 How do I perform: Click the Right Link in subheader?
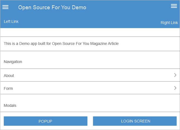point(169,23)
